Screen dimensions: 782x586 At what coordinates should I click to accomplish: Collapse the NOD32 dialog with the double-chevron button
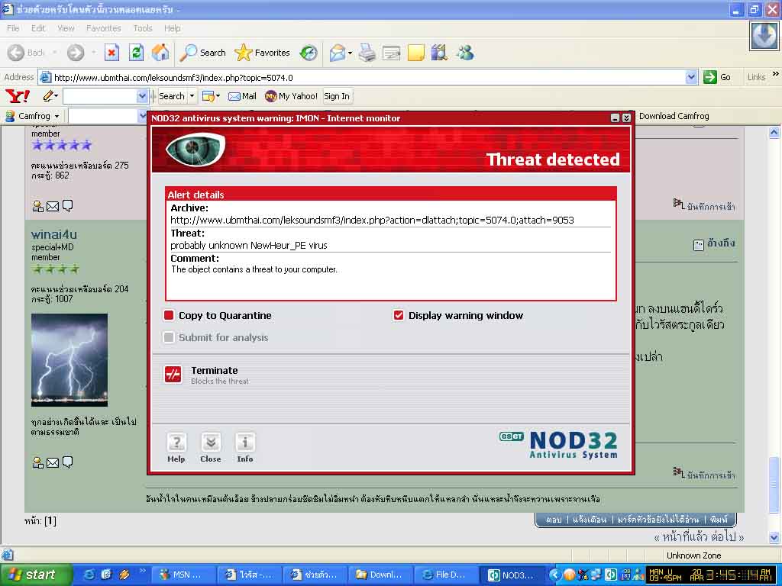coord(626,118)
